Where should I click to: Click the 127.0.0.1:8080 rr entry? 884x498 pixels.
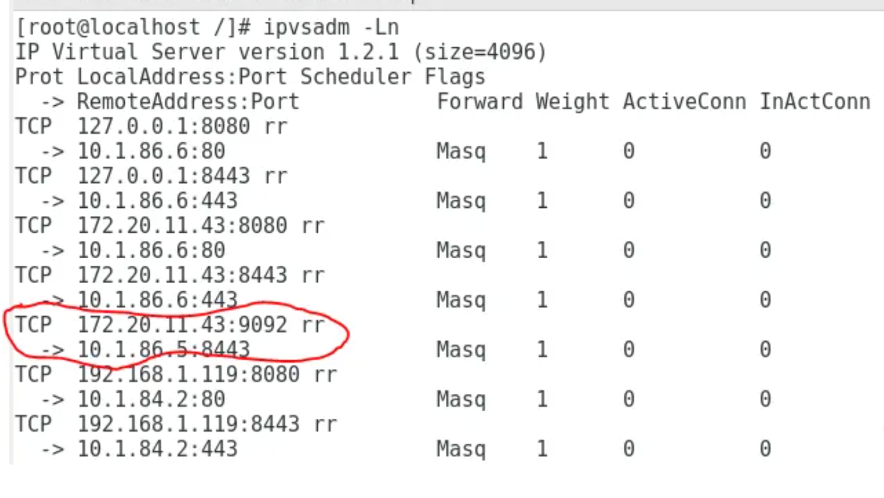click(x=182, y=126)
